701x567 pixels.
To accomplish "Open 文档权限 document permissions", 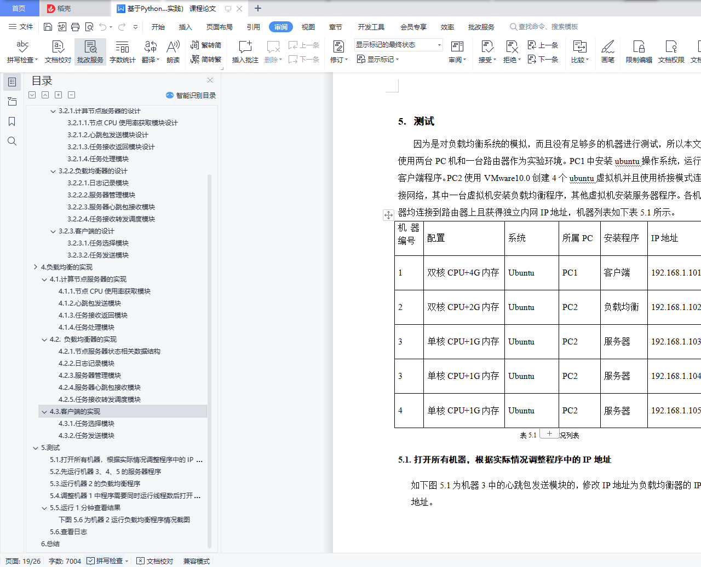I will tap(671, 52).
